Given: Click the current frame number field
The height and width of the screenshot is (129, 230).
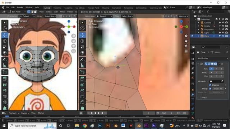Looking at the screenshot, I should pyautogui.click(x=148, y=113).
